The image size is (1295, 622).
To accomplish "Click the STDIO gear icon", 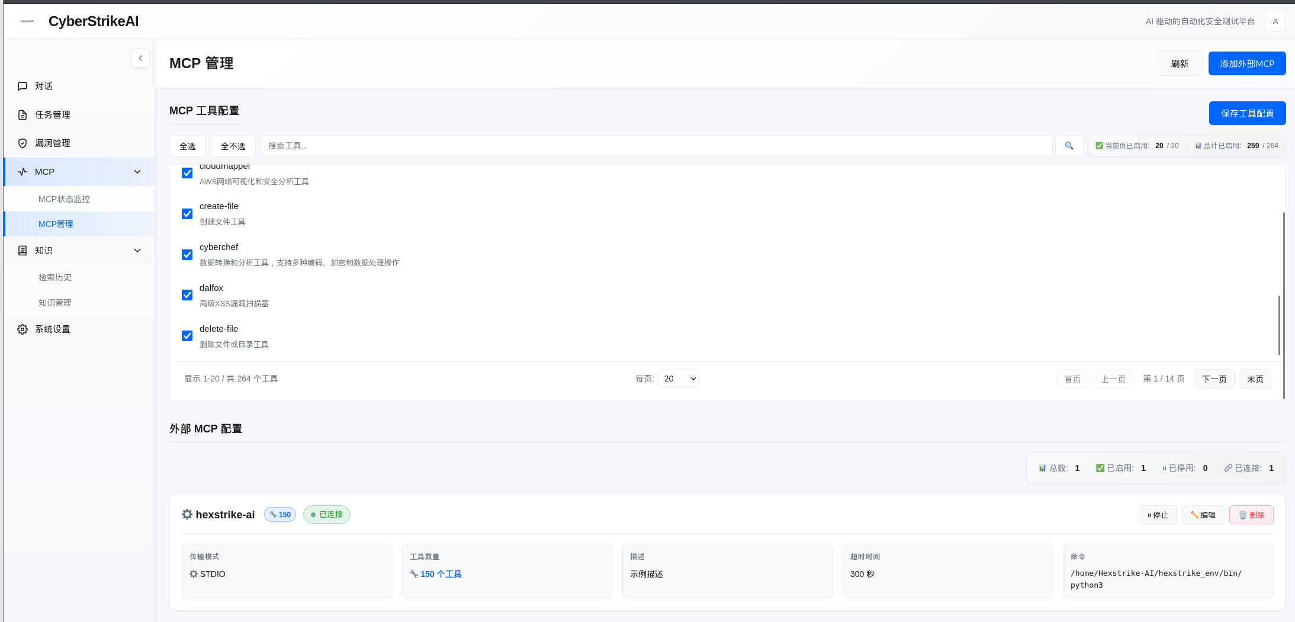I will [194, 574].
